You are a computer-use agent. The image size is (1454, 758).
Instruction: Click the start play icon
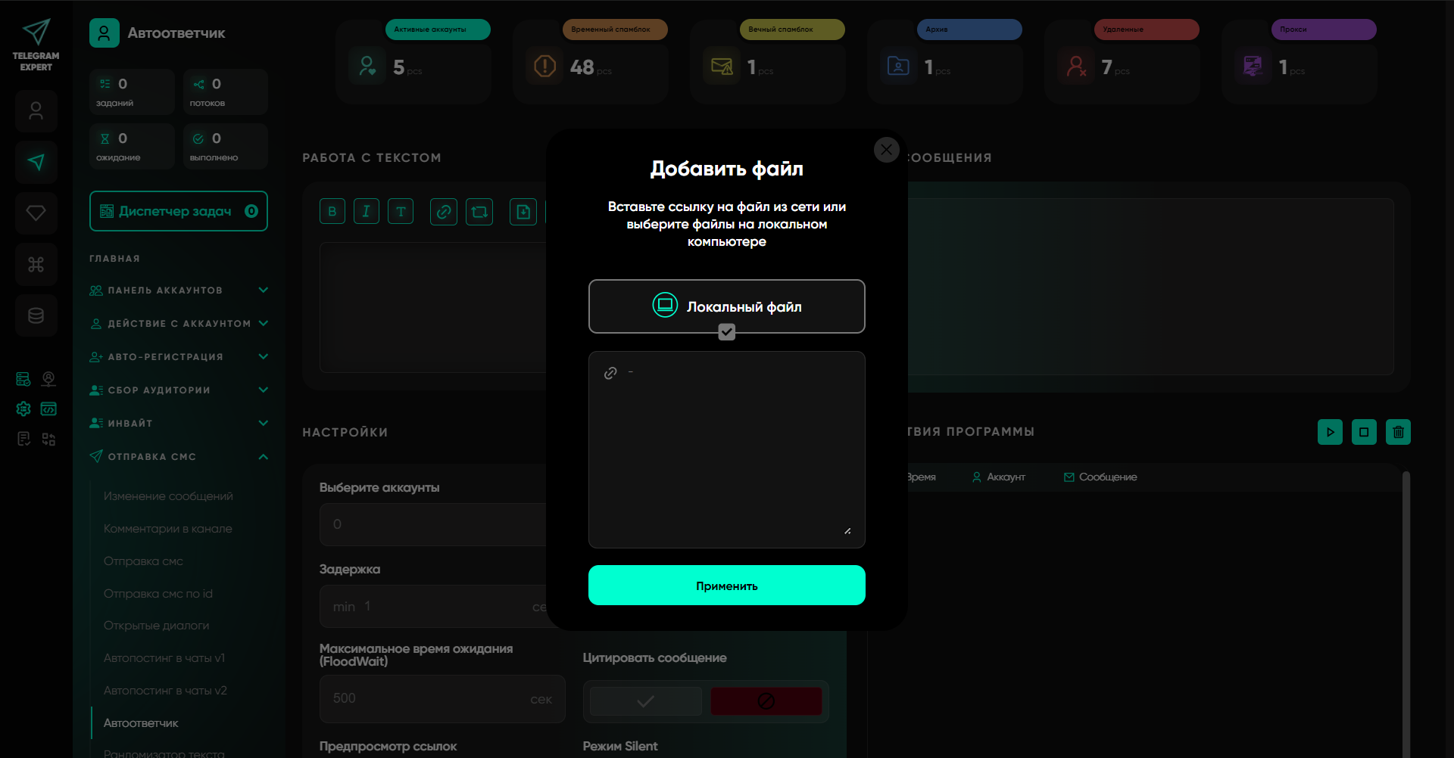pyautogui.click(x=1330, y=432)
